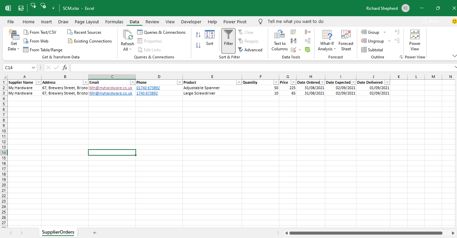Click the MH@myhardware.co.uk email link
Viewport: 457px width, 238px height.
tap(110, 88)
